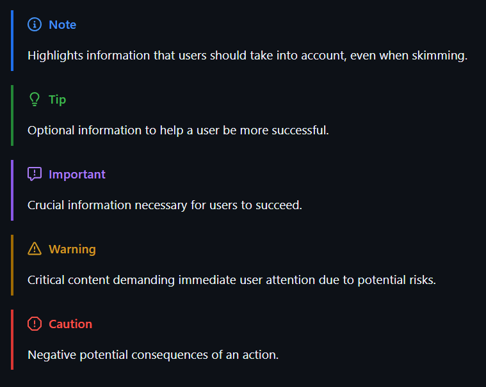The height and width of the screenshot is (387, 486).
Task: Click the blue info circle Note icon
Action: [x=35, y=25]
